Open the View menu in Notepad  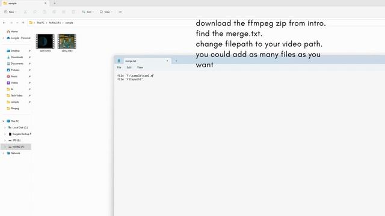(x=140, y=67)
